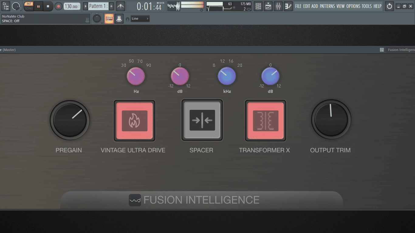Open the VIEW menu
This screenshot has height=233, width=415.
(x=341, y=6)
